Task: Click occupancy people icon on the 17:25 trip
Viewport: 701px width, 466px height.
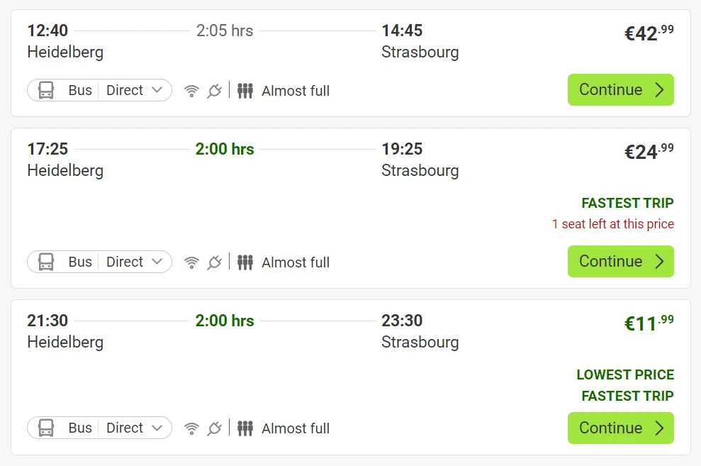Action: tap(245, 262)
